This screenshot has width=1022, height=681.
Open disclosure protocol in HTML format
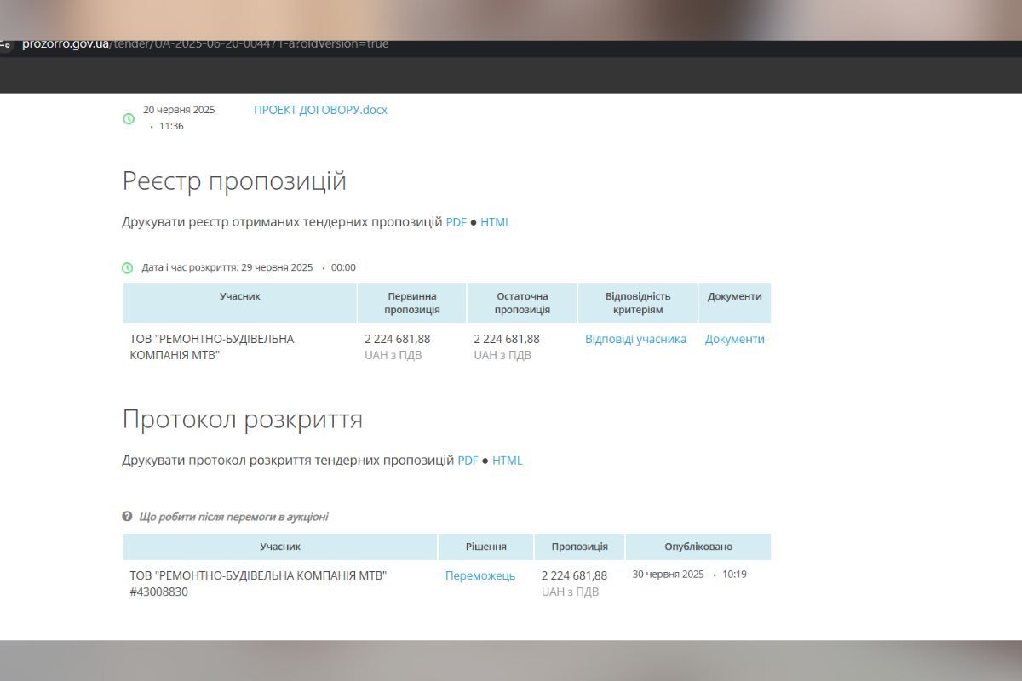(x=509, y=460)
